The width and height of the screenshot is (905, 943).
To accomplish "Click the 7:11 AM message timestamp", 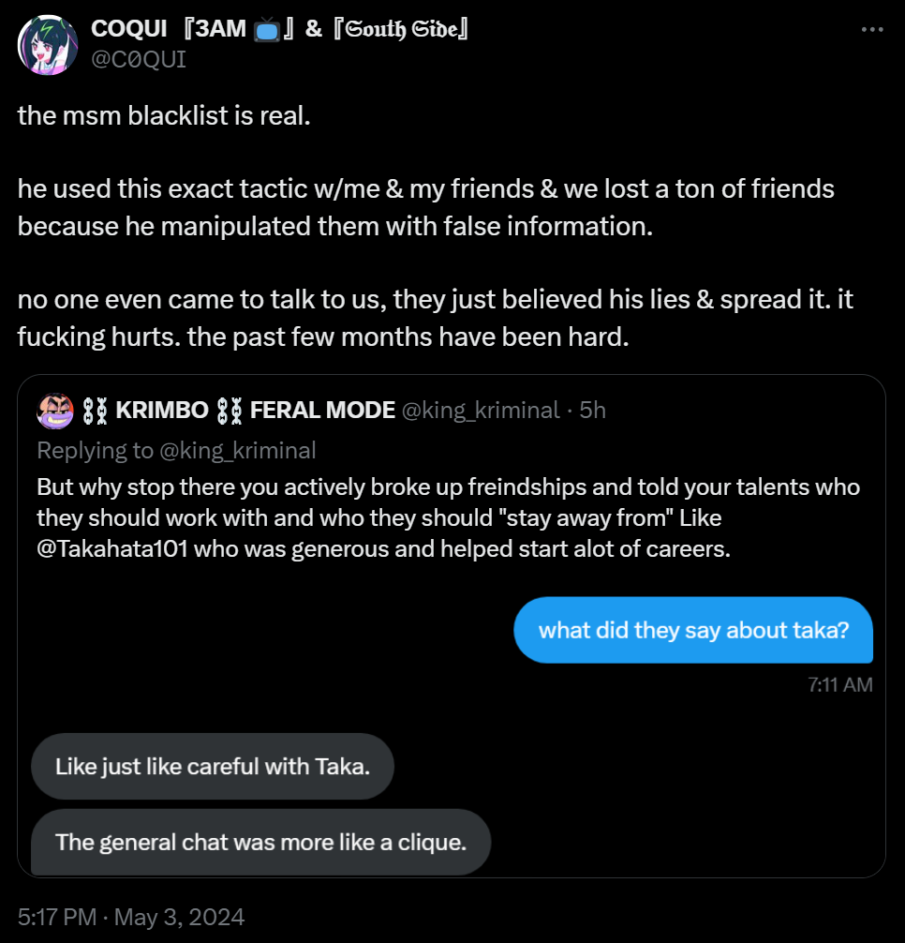I will click(x=839, y=684).
